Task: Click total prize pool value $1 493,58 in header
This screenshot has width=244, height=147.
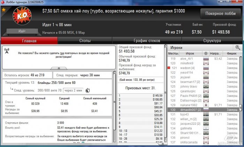Action: pyautogui.click(x=221, y=32)
